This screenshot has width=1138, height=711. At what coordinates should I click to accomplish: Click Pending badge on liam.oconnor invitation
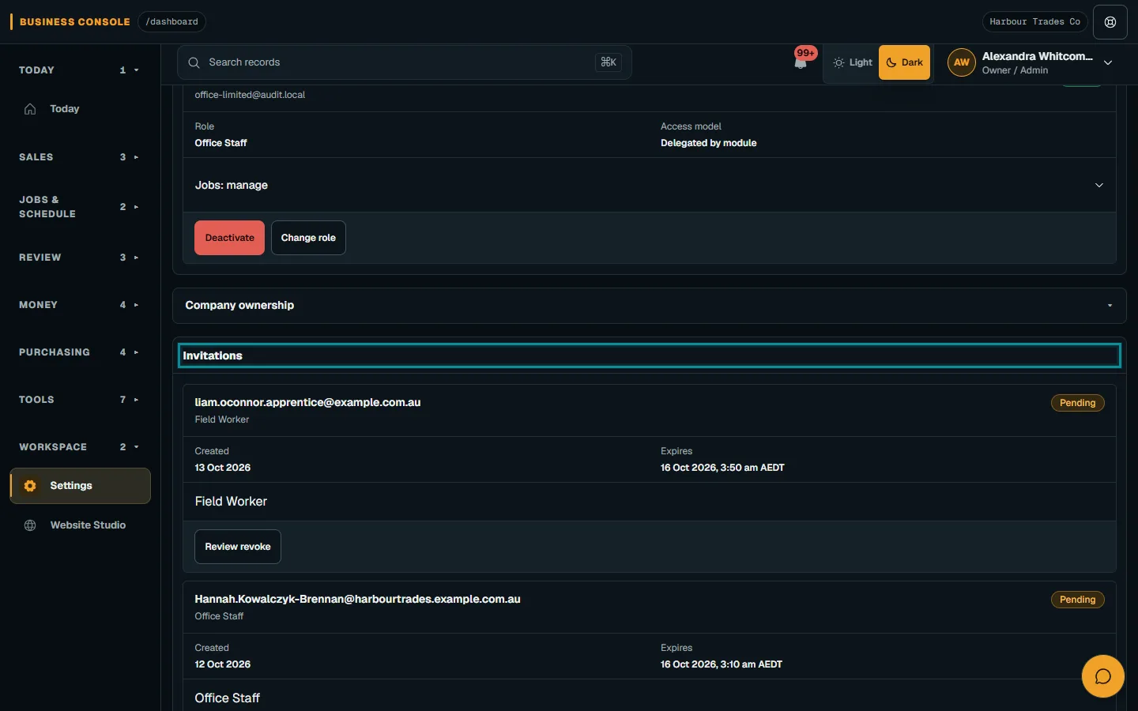tap(1077, 403)
